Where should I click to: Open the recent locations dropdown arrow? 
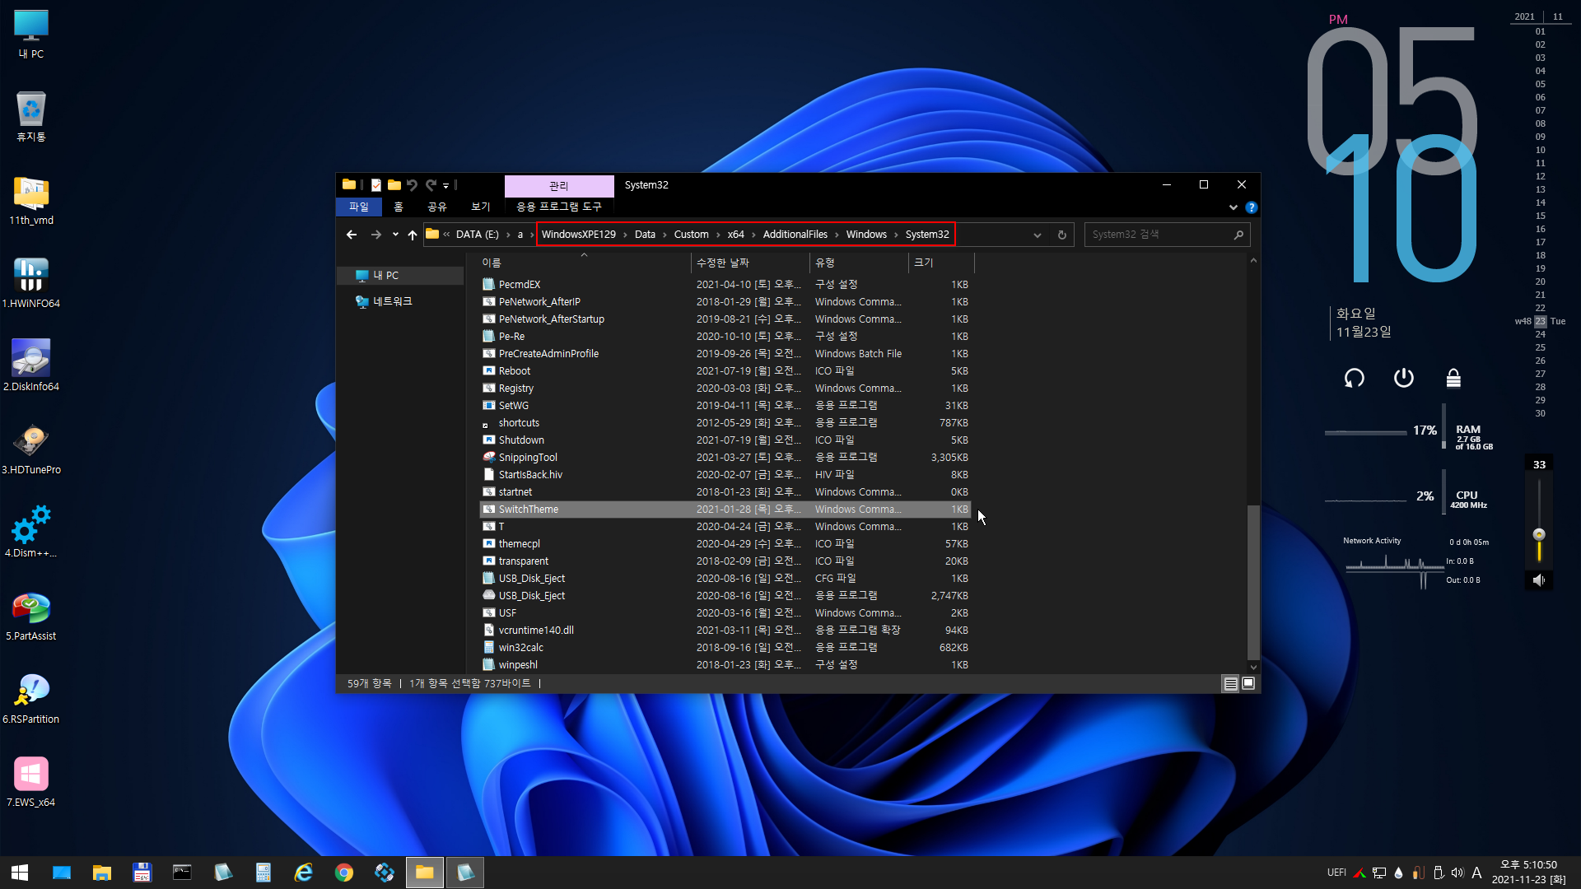point(395,235)
